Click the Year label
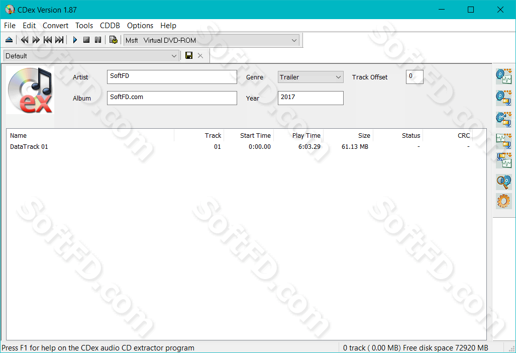The height and width of the screenshot is (353, 516). (x=252, y=98)
